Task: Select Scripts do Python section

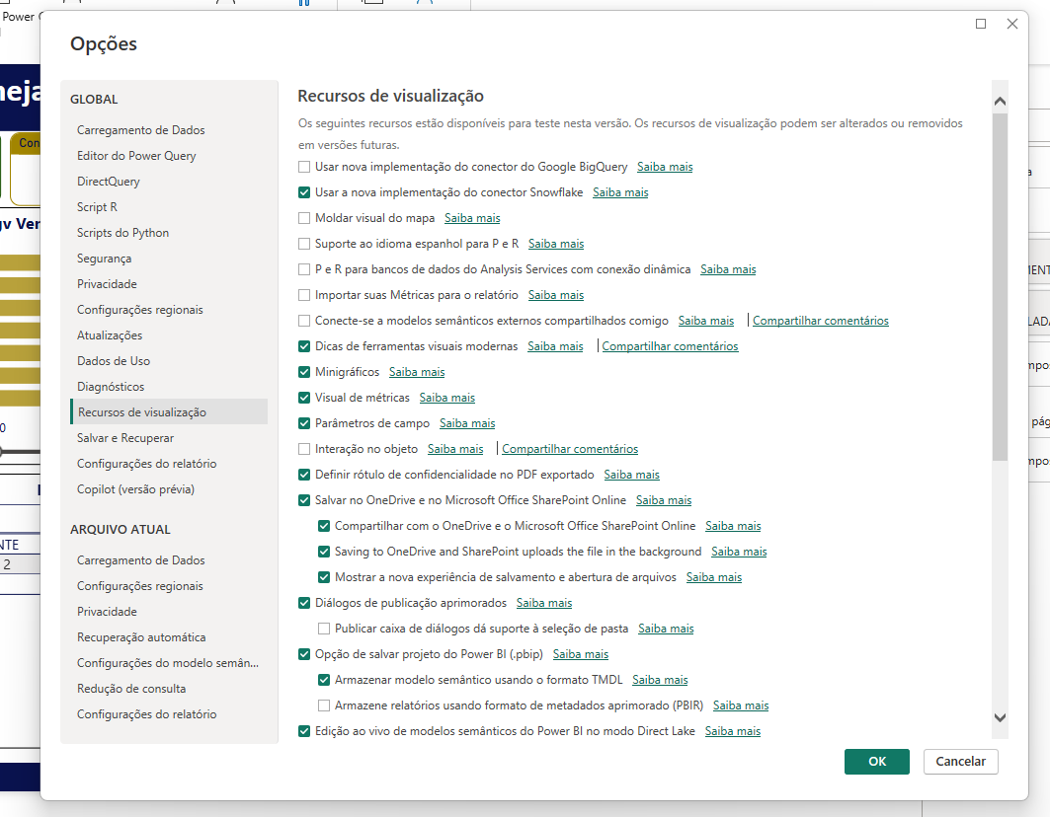Action: point(169,232)
